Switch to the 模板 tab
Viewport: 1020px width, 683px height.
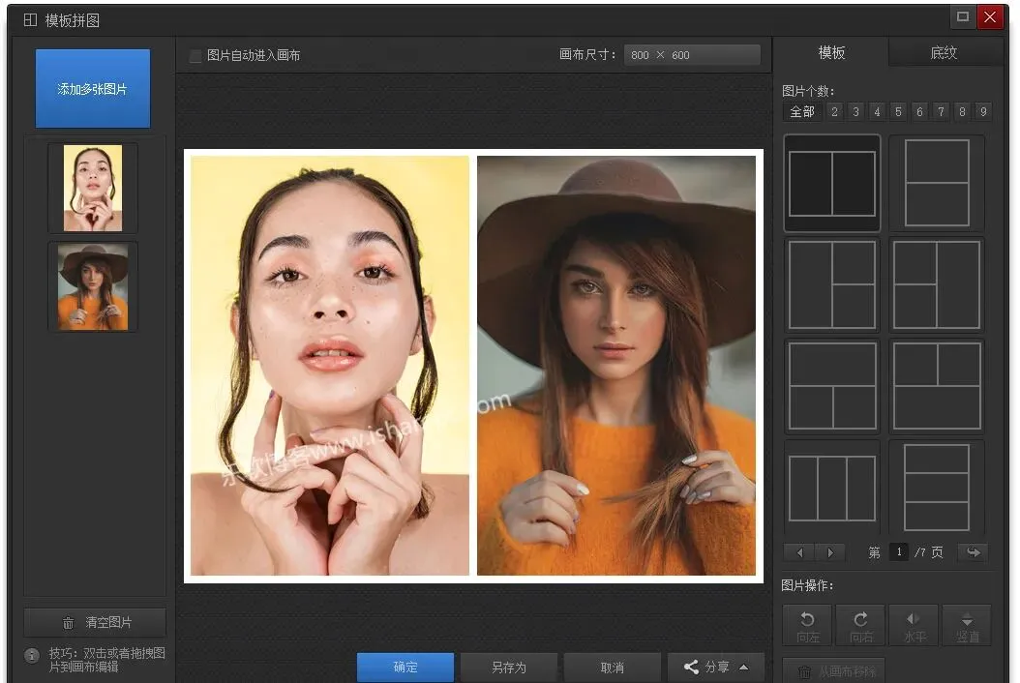pyautogui.click(x=831, y=53)
